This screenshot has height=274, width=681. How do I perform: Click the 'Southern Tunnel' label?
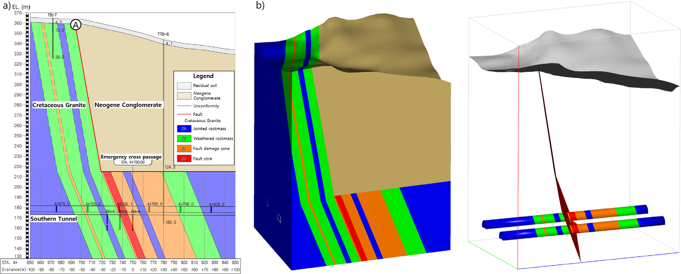point(54,219)
